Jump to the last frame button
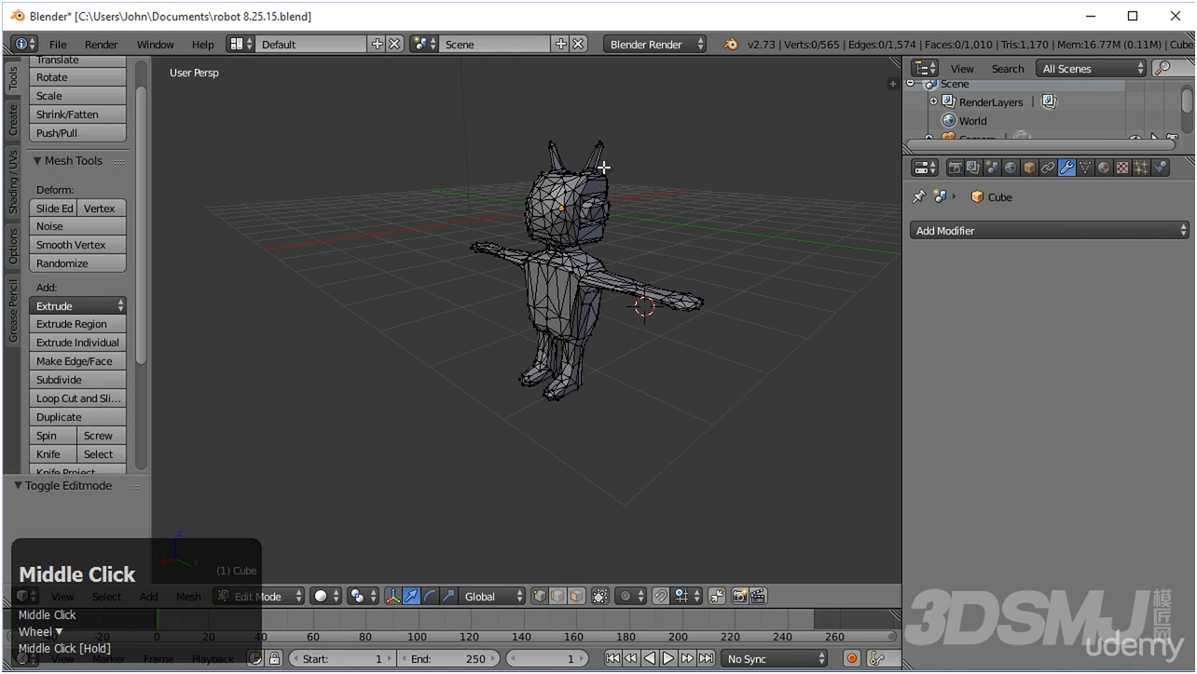This screenshot has height=674, width=1197. pos(707,658)
